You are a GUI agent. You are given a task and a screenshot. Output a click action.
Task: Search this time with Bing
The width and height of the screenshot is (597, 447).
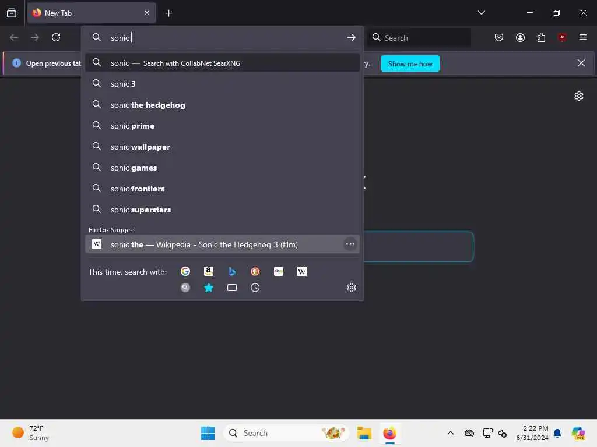click(232, 271)
